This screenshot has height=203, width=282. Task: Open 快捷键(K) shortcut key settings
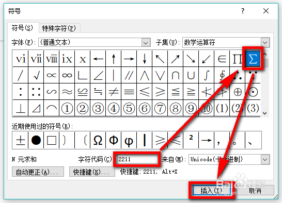click(92, 172)
